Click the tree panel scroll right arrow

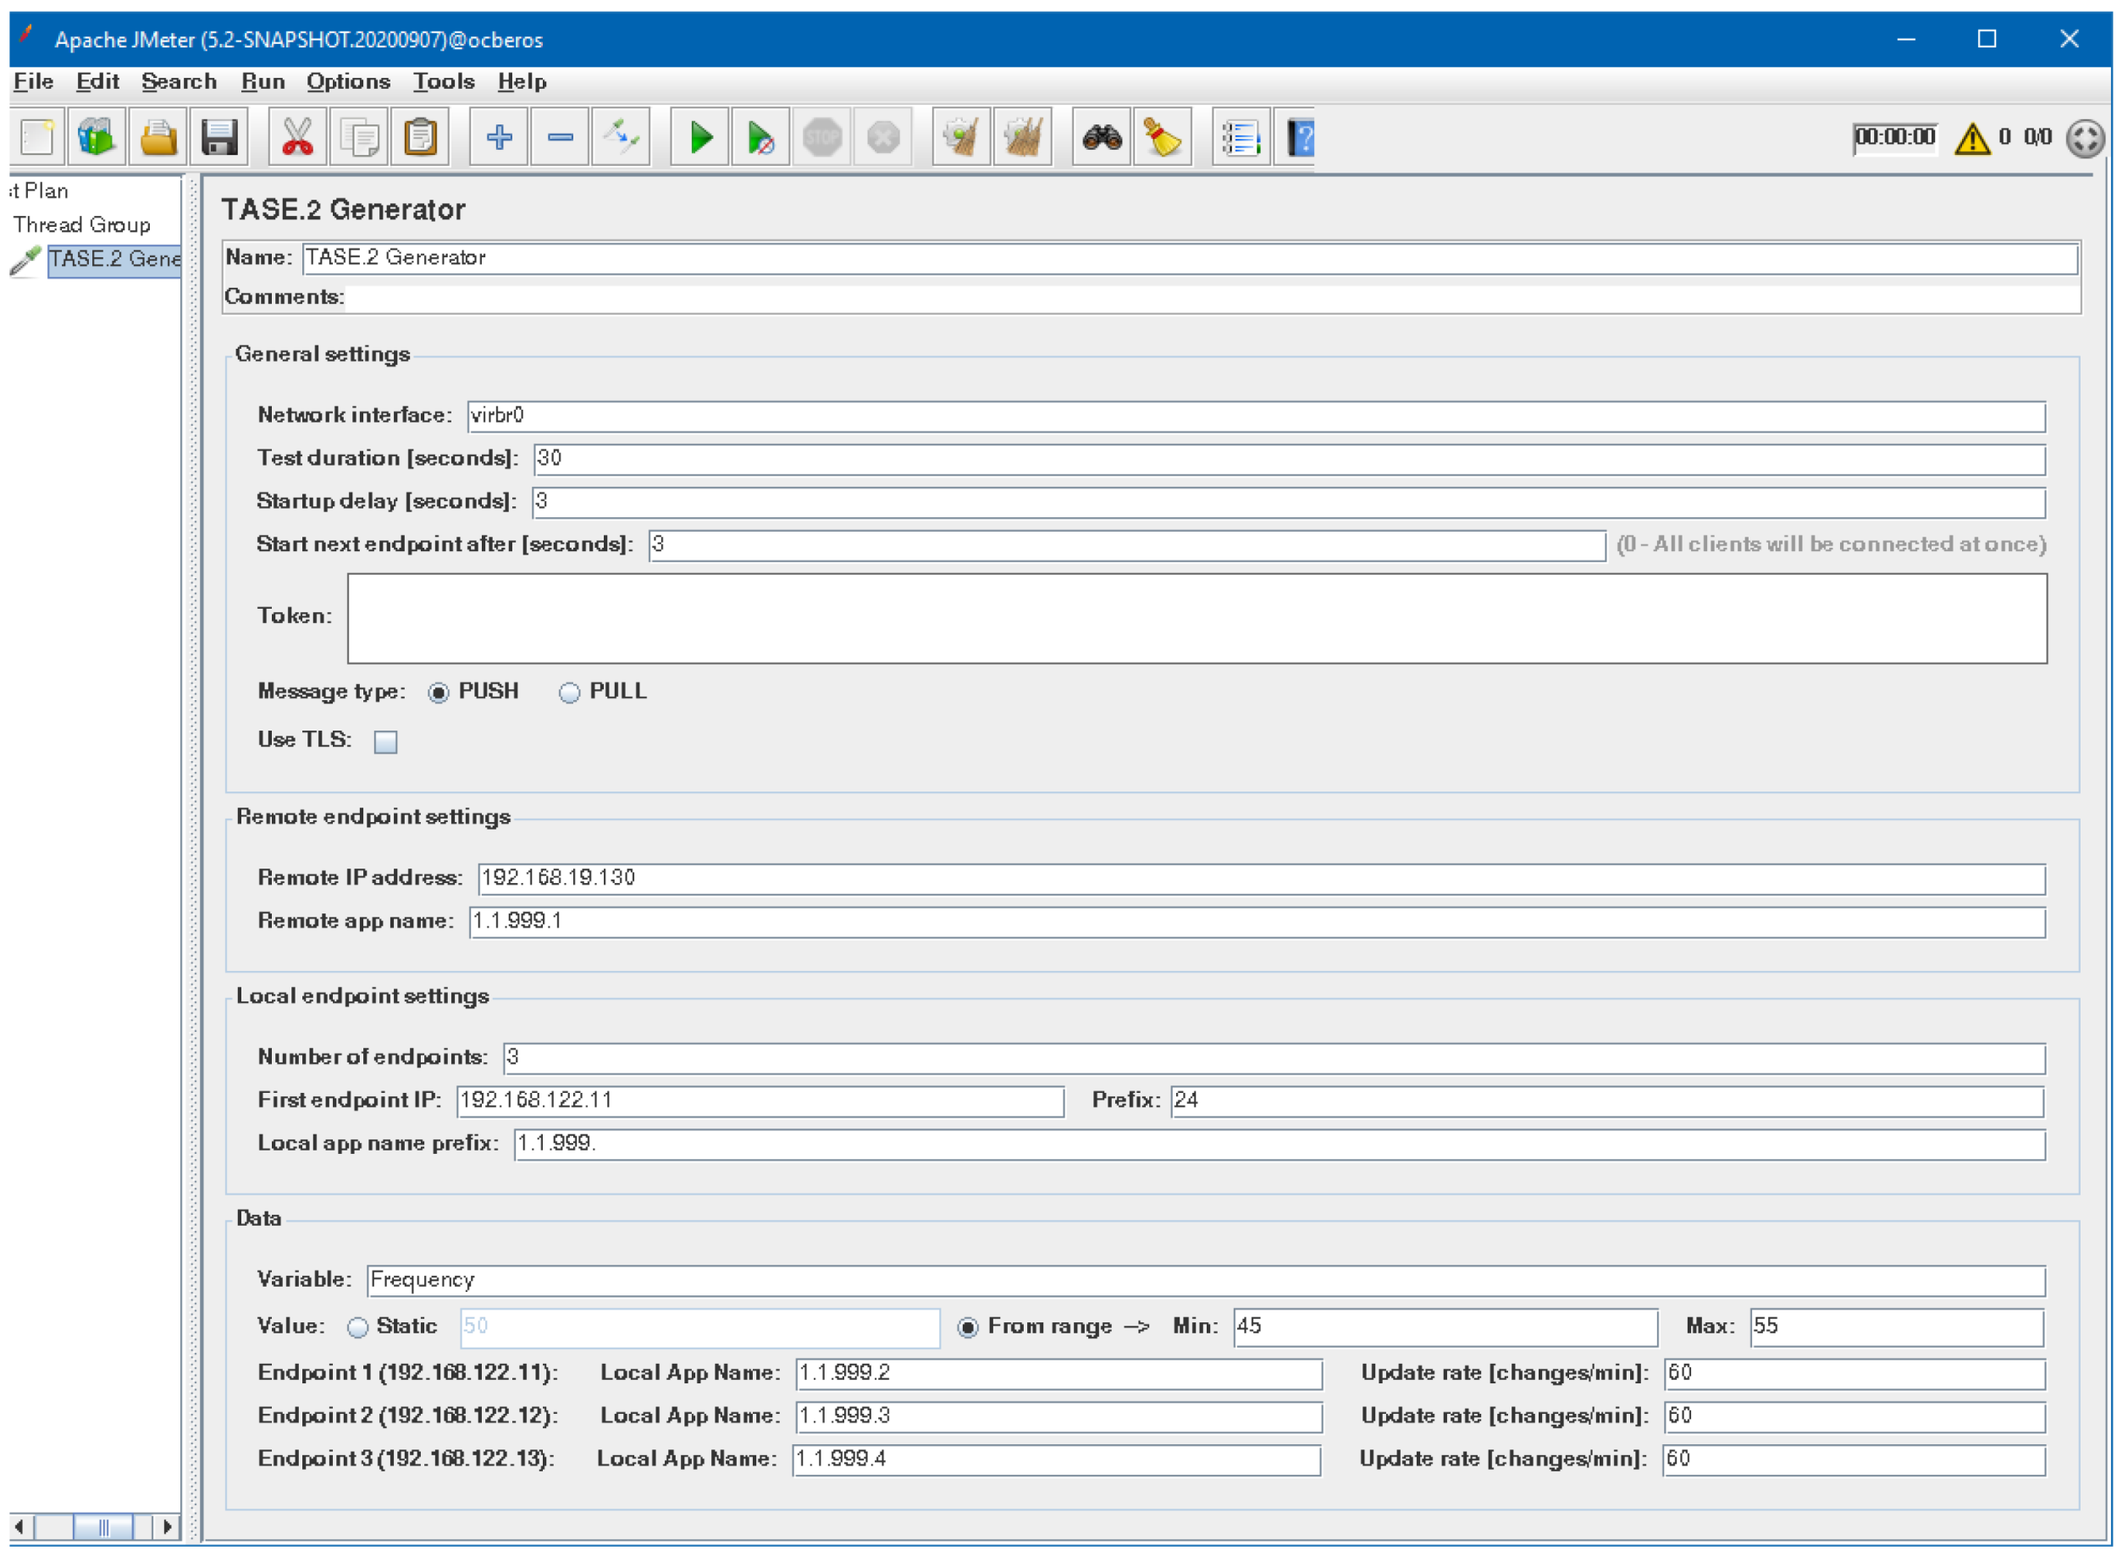coord(167,1526)
